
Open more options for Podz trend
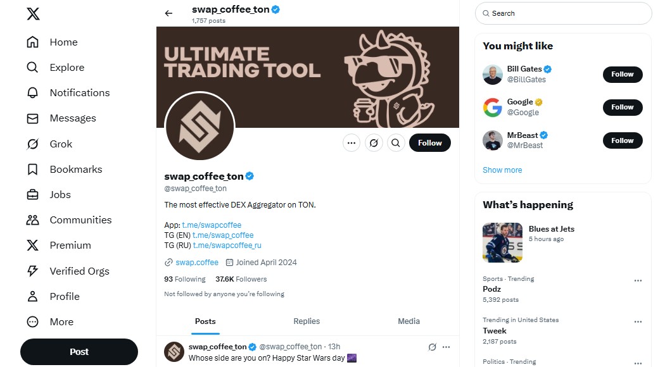click(638, 280)
